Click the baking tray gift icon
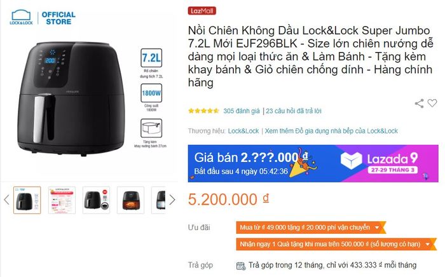The image size is (445, 277). point(151,128)
